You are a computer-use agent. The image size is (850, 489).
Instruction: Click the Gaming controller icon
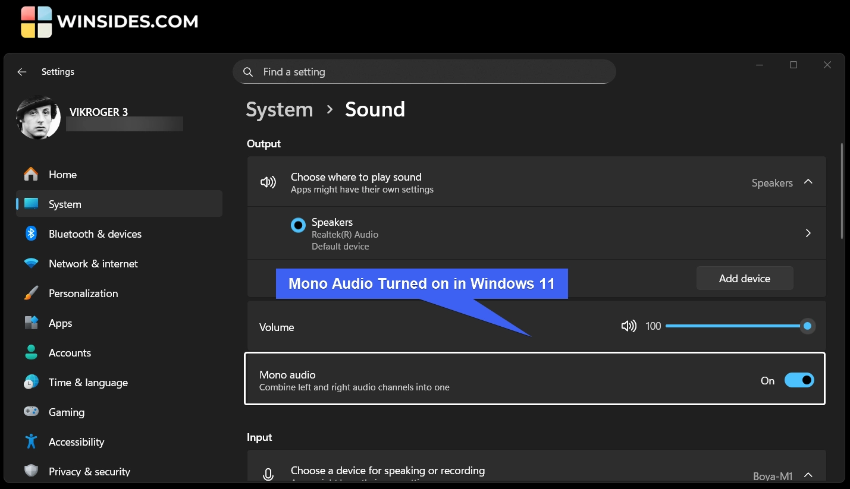tap(31, 412)
